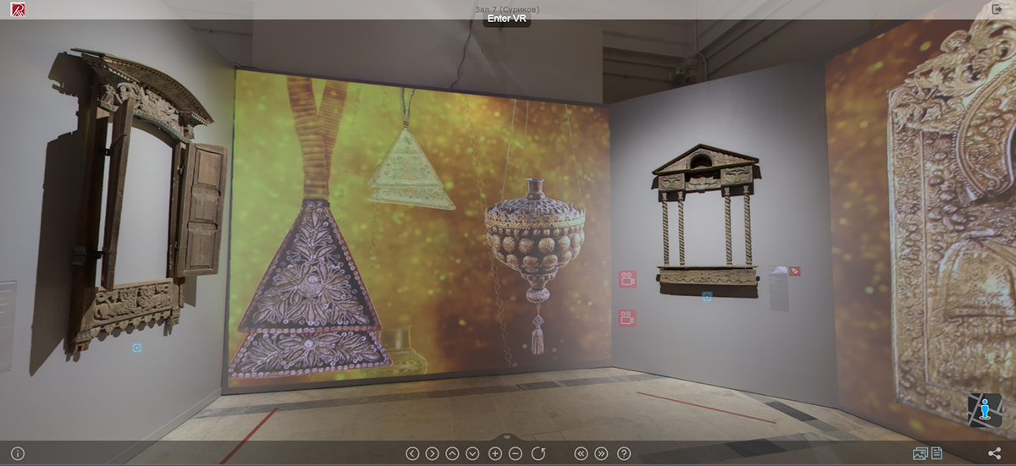Tilt the view up with the up arrow

click(x=453, y=453)
